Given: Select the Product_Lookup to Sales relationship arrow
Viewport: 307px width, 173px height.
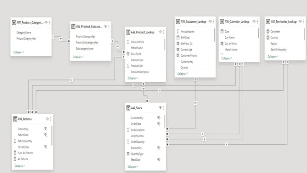Looking at the screenshot, I should [144, 89].
